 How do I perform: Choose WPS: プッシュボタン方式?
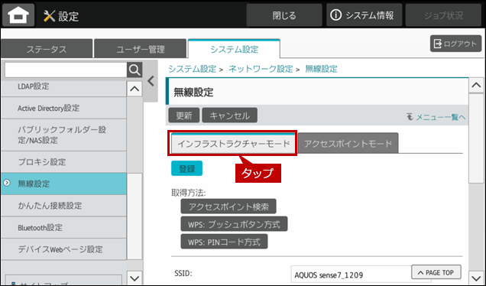[234, 224]
